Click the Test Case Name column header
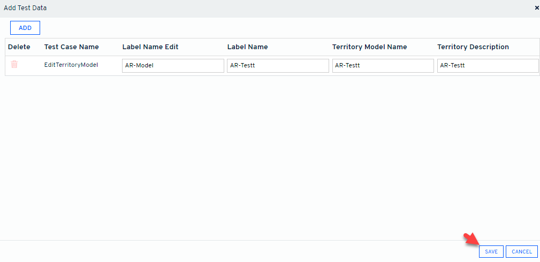The width and height of the screenshot is (540, 262). click(71, 47)
